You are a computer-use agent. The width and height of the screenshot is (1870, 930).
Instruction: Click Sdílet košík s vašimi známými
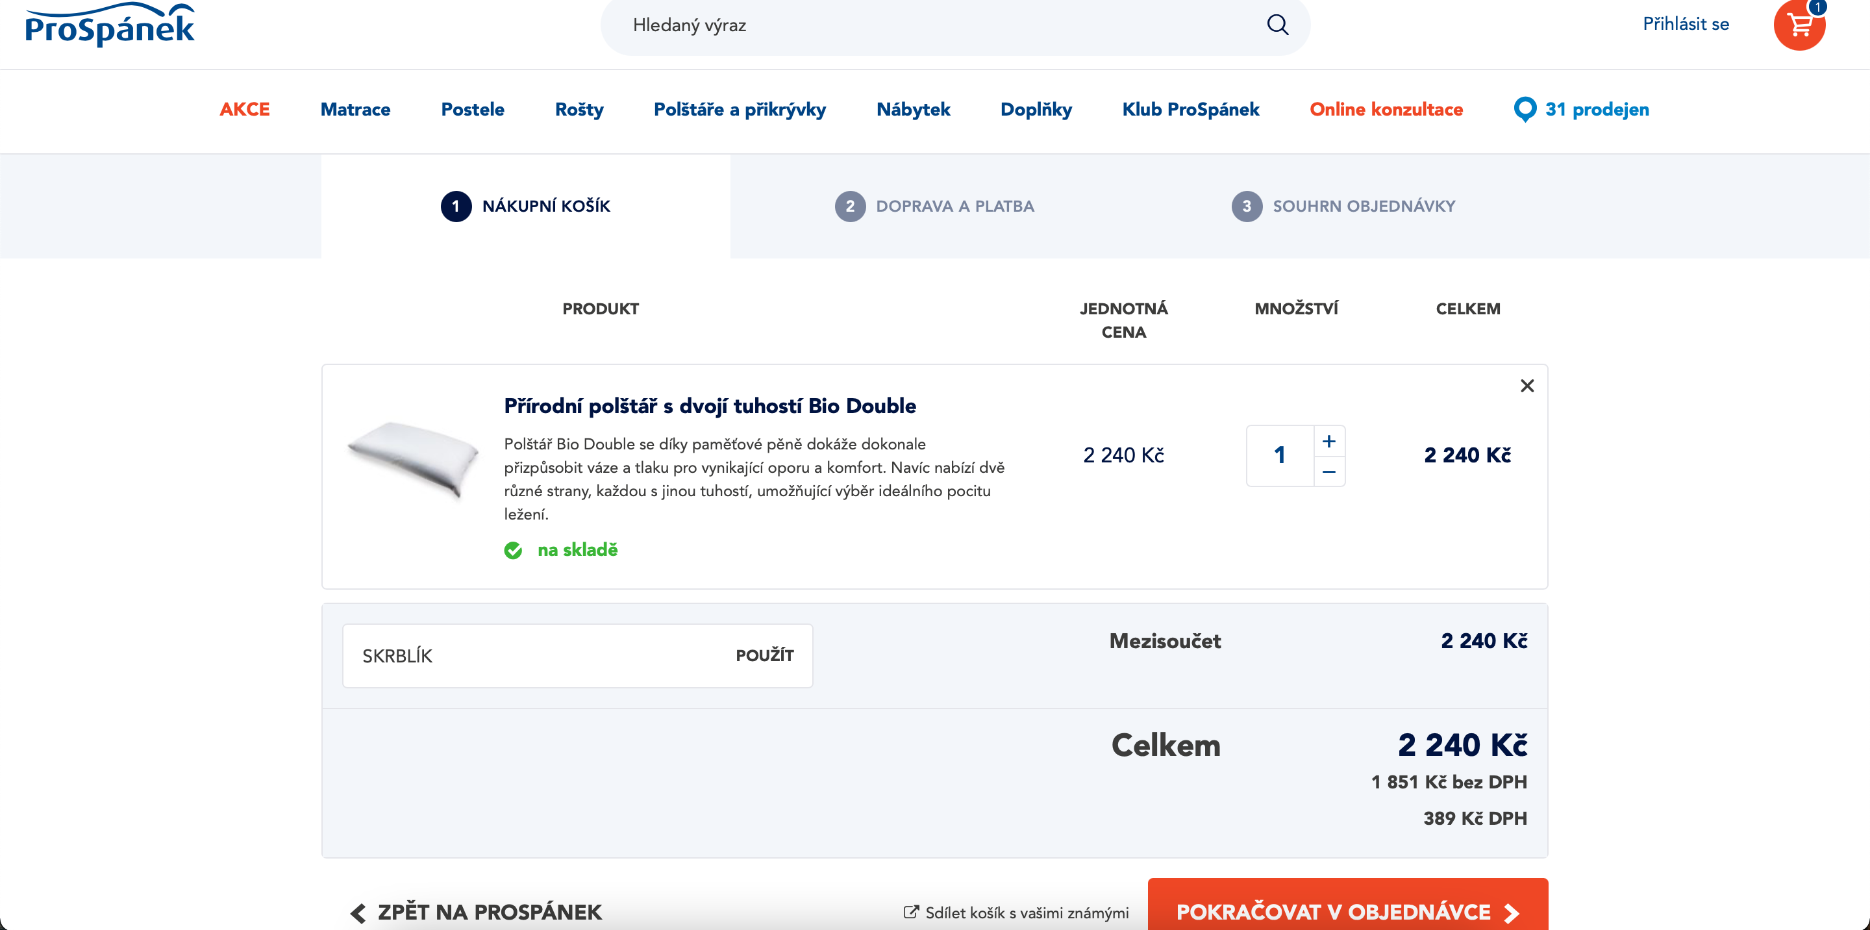[1027, 913]
